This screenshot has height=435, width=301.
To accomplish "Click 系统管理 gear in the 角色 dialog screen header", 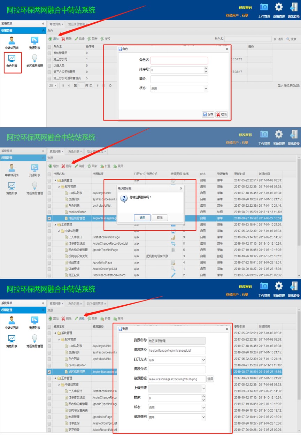I will click(x=279, y=10).
